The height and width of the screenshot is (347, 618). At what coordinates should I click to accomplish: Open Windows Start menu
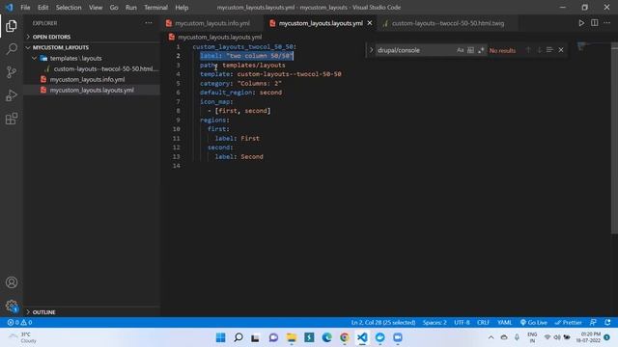pos(221,337)
